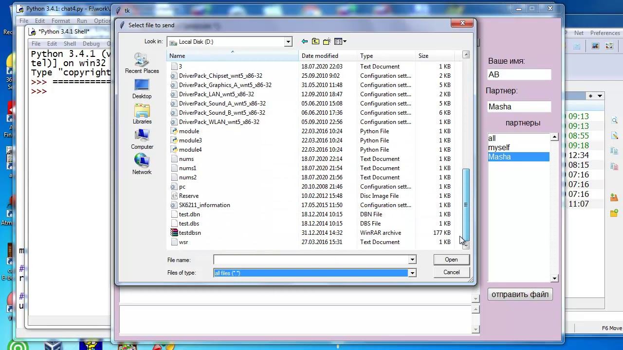Expand the File name combo box arrow

click(412, 260)
